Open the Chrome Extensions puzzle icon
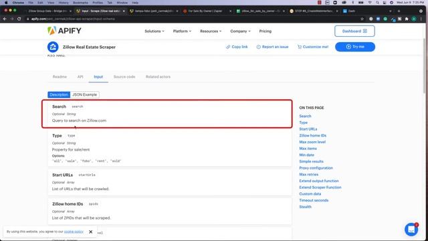The image size is (428, 241). (x=407, y=19)
